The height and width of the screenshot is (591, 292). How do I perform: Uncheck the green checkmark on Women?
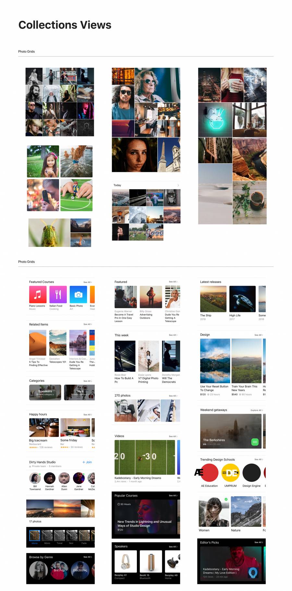click(226, 499)
